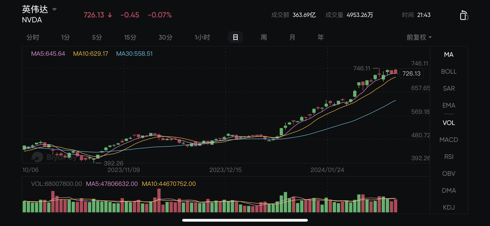Screen dimensions: 490x226
Task: Select the 15分 chart interval
Action: coord(130,37)
